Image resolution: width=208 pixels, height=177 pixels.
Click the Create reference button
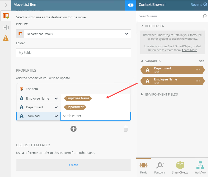click(x=74, y=165)
